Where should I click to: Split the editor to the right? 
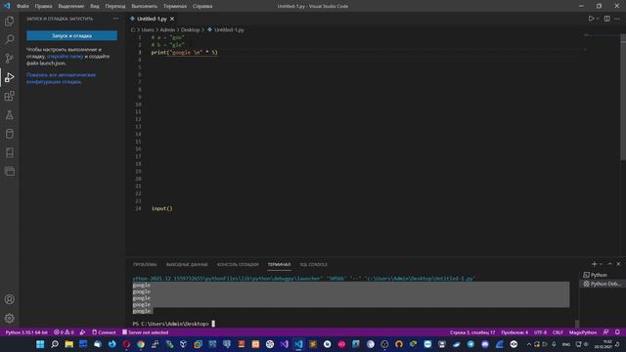(606, 19)
